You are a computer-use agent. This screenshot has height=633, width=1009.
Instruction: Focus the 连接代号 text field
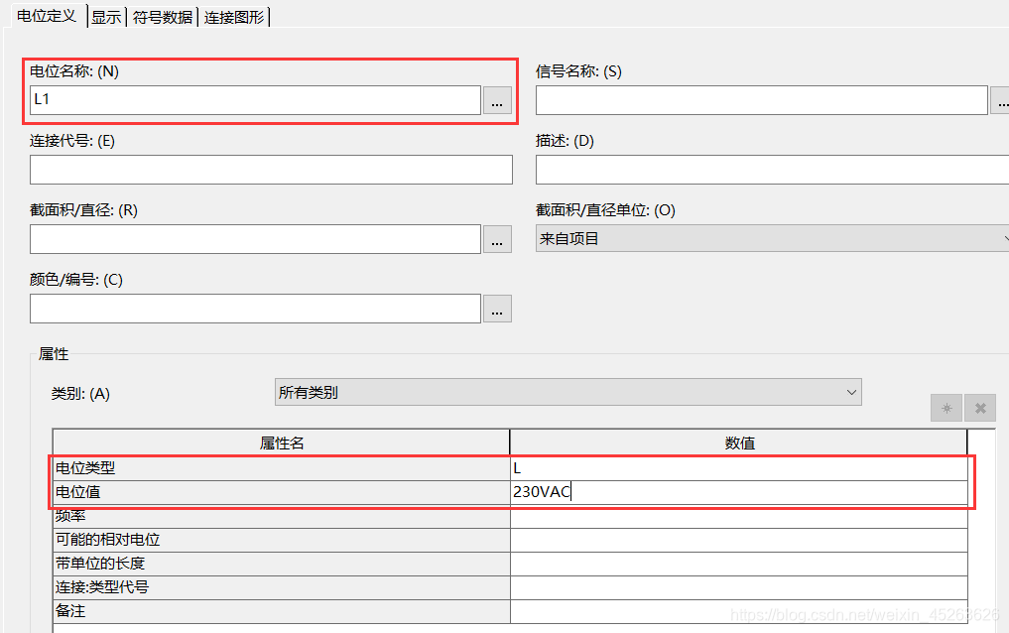click(x=271, y=170)
